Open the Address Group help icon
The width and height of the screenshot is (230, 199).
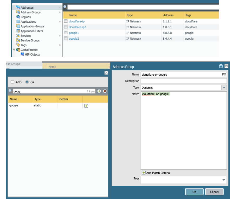click(x=221, y=67)
